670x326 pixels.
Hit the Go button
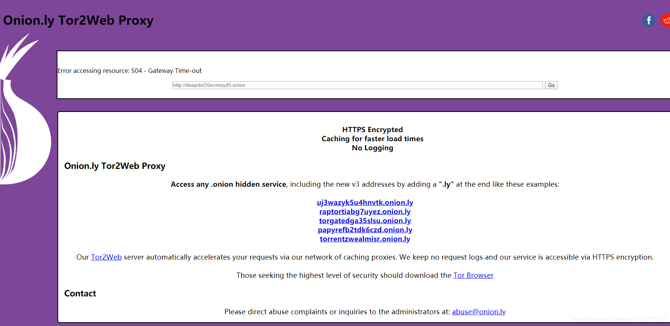(551, 85)
